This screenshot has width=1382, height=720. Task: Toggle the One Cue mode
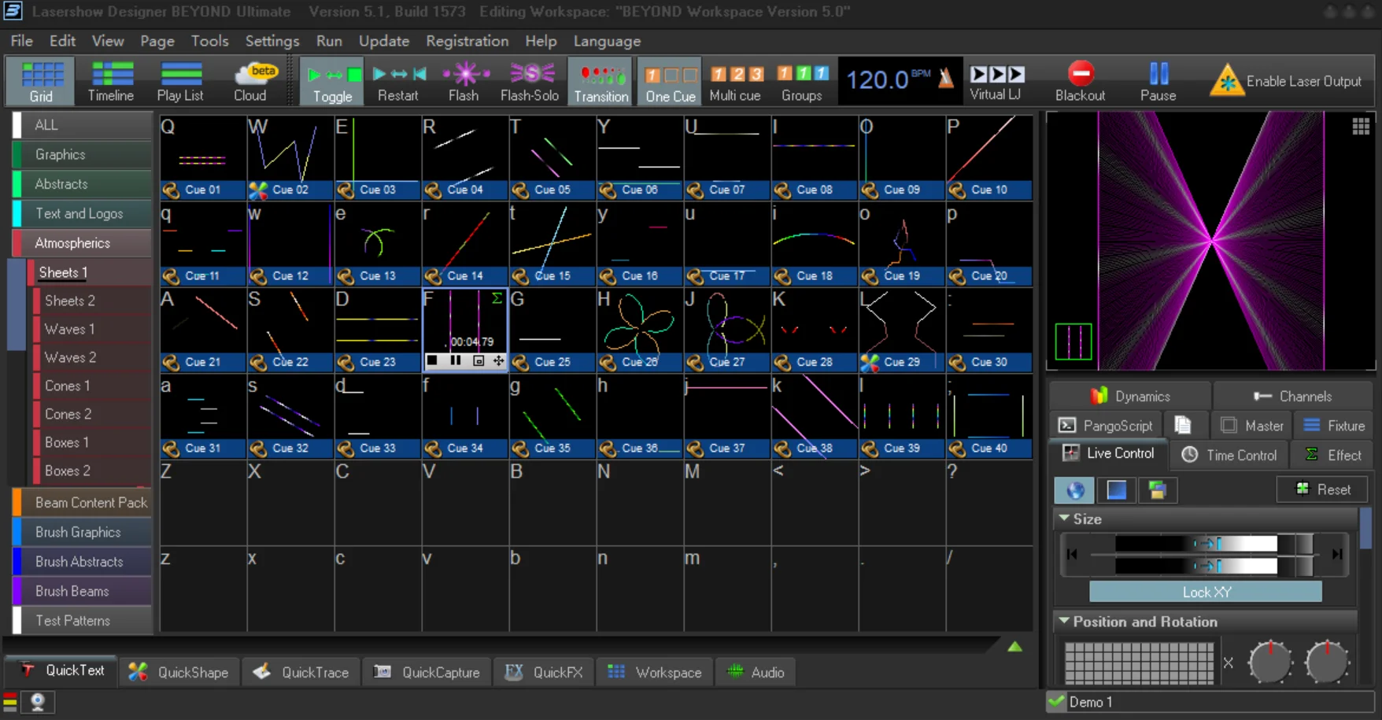671,81
